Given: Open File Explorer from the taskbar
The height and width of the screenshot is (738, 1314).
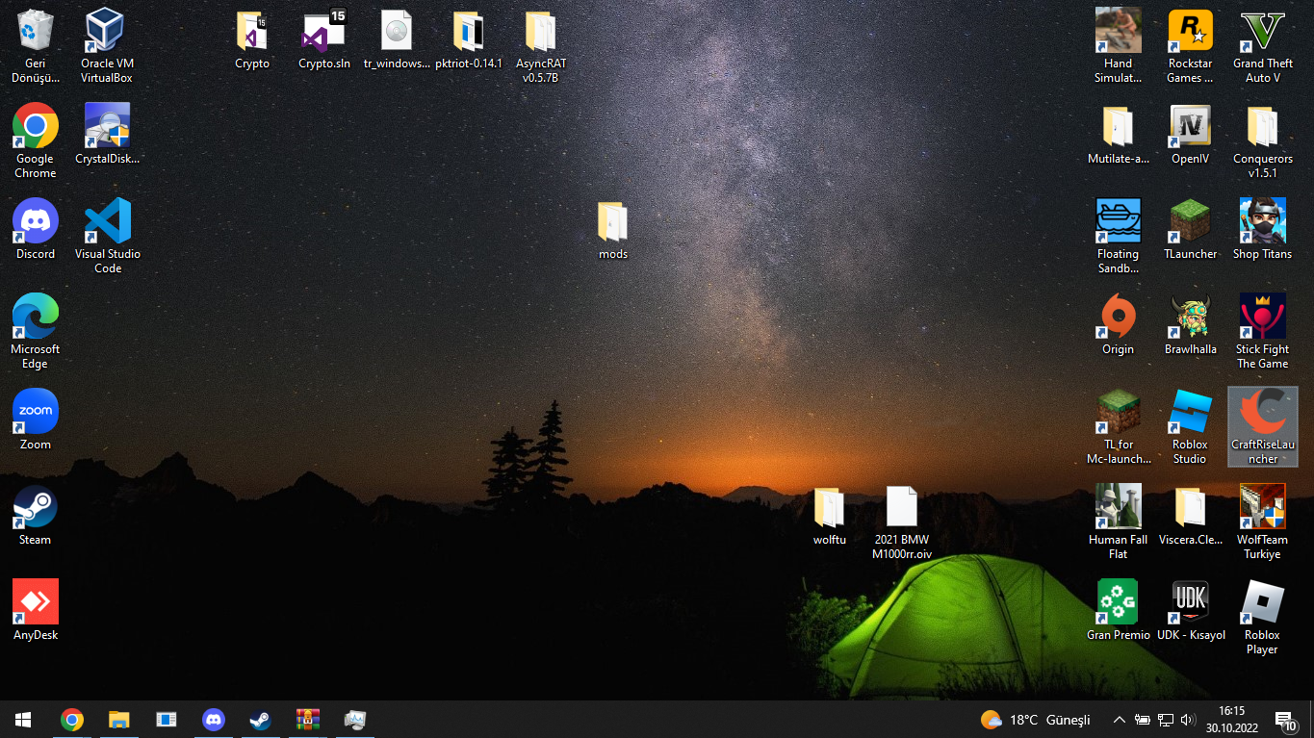Looking at the screenshot, I should pos(118,719).
